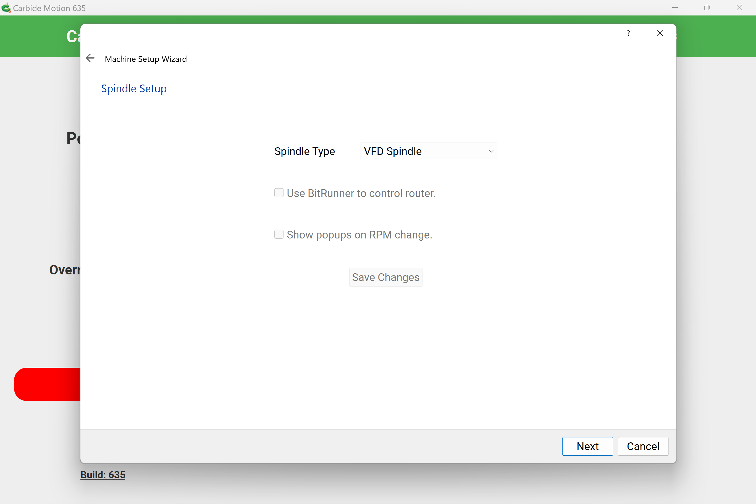
Task: Toggle Show popups on RPM change
Action: click(x=279, y=234)
